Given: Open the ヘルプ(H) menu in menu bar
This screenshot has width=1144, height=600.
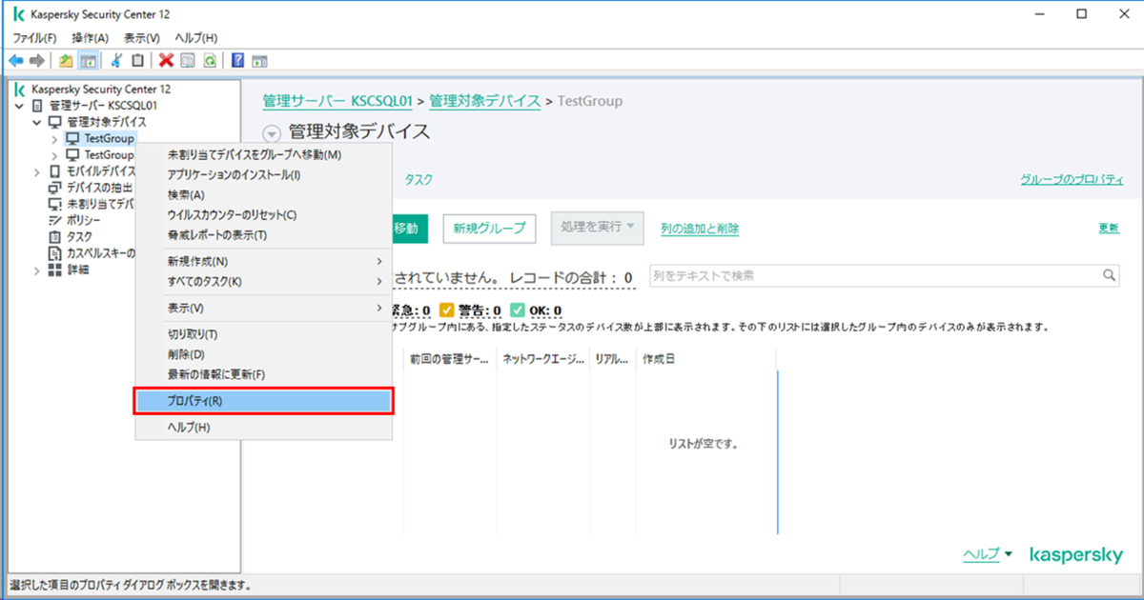Looking at the screenshot, I should click(195, 37).
